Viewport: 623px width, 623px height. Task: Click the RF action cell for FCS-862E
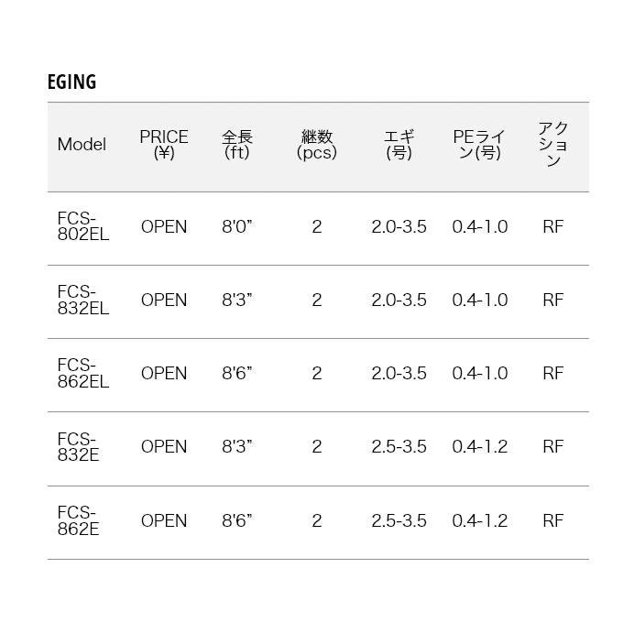[553, 520]
